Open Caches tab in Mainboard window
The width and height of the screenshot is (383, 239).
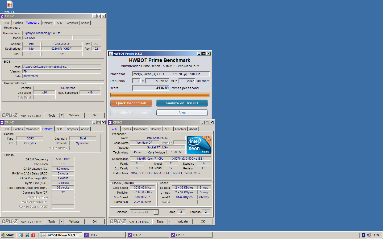point(18,23)
